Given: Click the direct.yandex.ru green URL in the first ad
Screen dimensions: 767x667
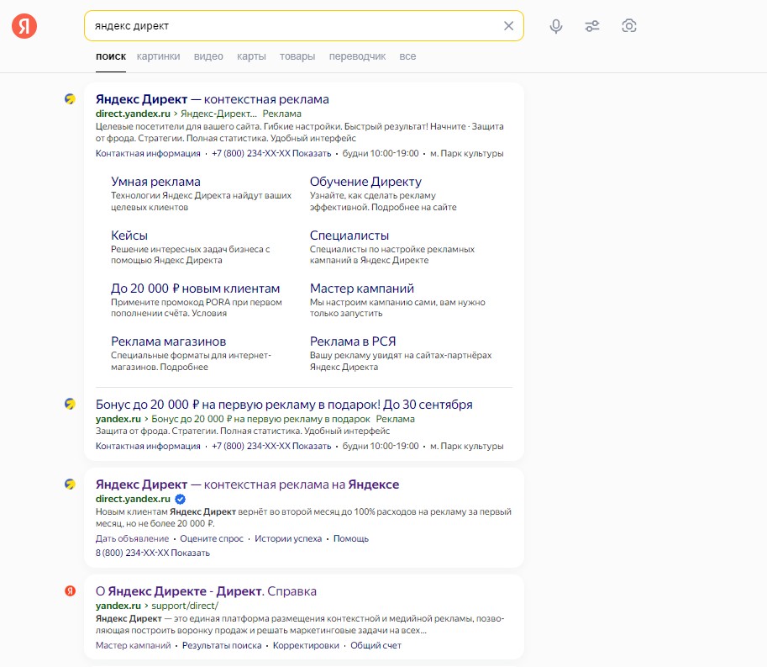Looking at the screenshot, I should [133, 114].
